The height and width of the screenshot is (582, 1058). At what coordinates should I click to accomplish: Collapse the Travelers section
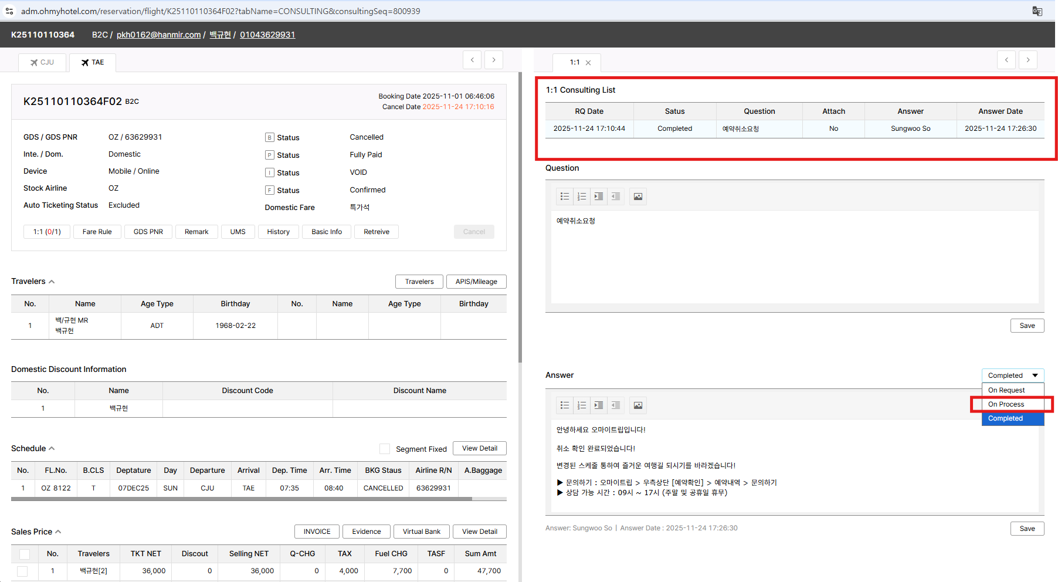coord(52,282)
